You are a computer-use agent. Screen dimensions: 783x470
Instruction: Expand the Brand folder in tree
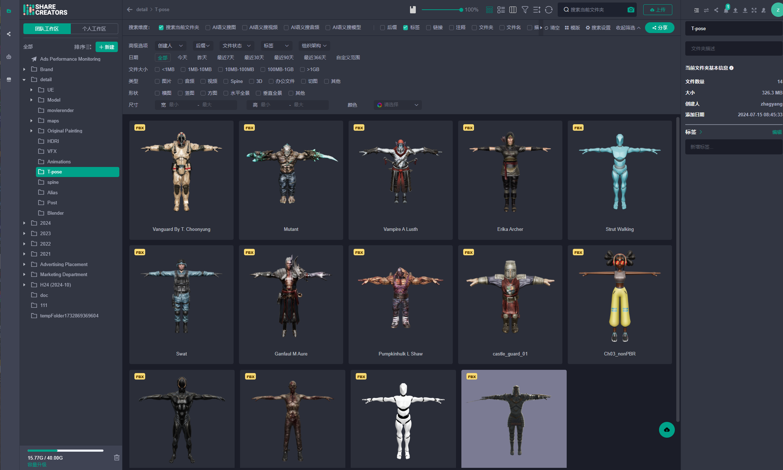pos(24,69)
